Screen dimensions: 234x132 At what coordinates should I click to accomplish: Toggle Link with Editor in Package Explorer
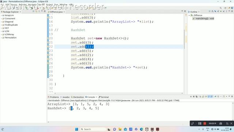click(x=36, y=11)
